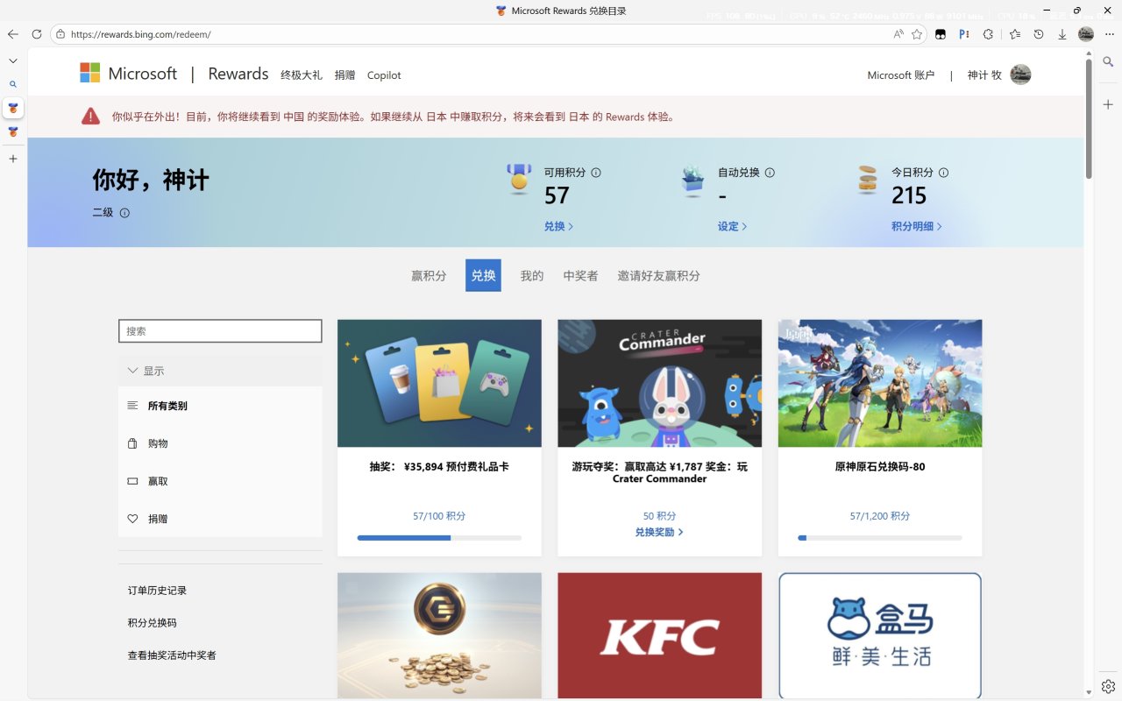Open the 积分兑换码 link

[x=153, y=623]
